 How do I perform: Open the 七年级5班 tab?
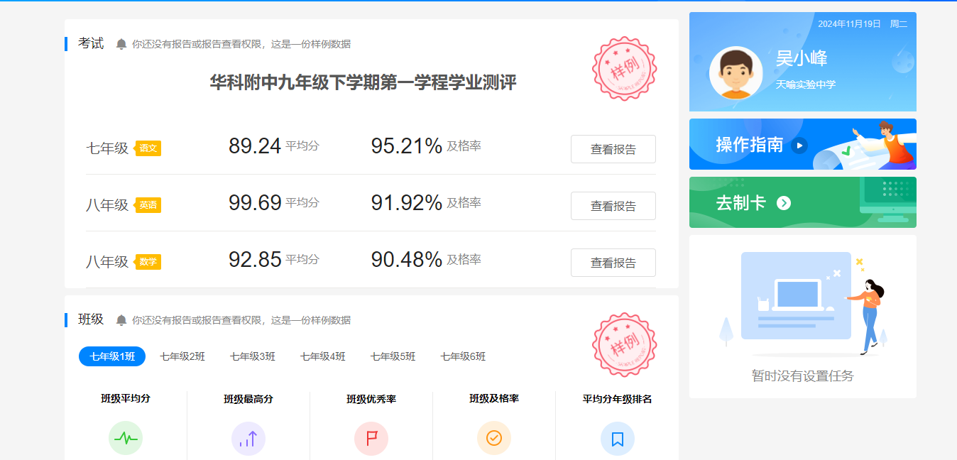[x=393, y=356]
